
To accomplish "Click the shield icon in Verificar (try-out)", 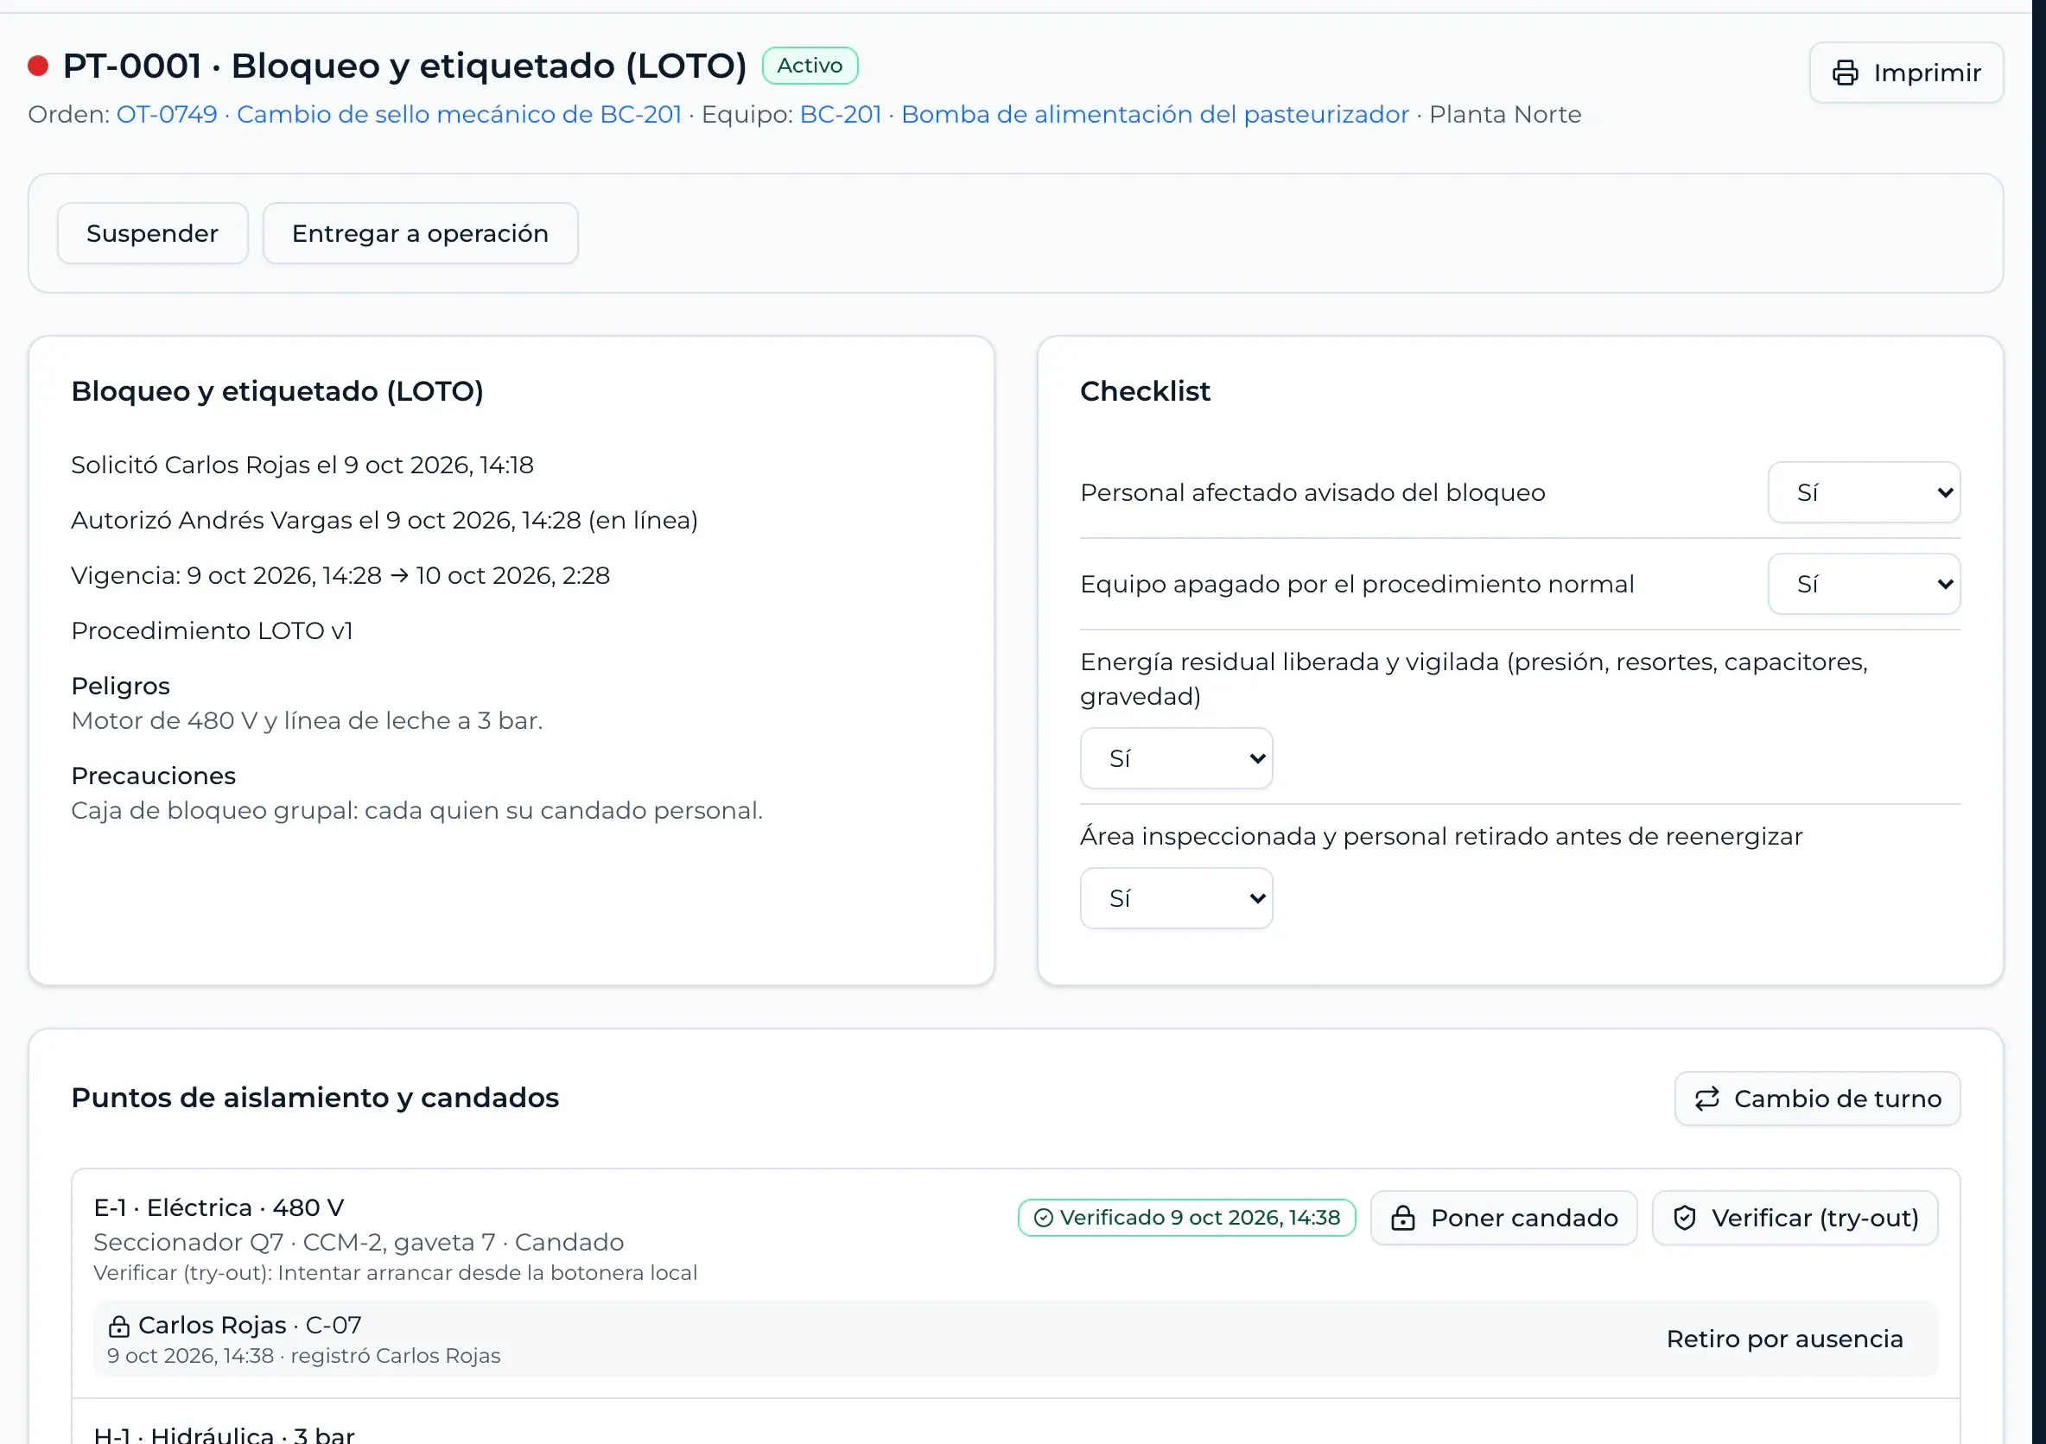I will pyautogui.click(x=1684, y=1218).
